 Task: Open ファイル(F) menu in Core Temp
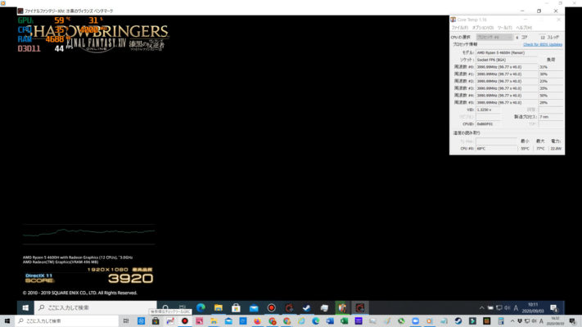point(459,28)
